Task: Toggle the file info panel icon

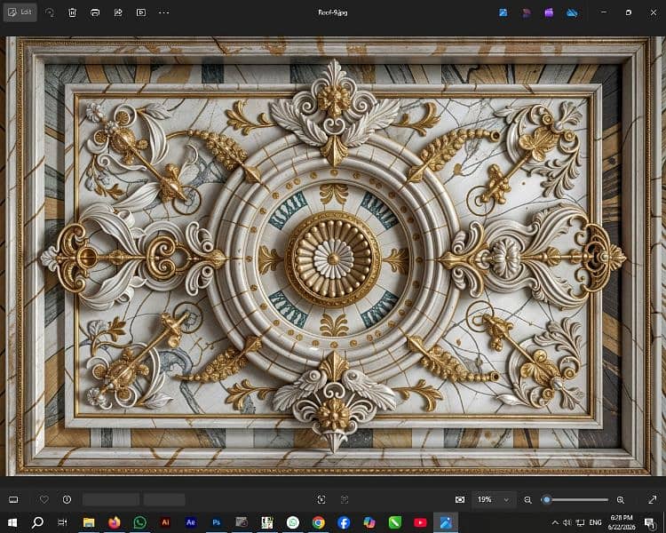Action: click(67, 499)
